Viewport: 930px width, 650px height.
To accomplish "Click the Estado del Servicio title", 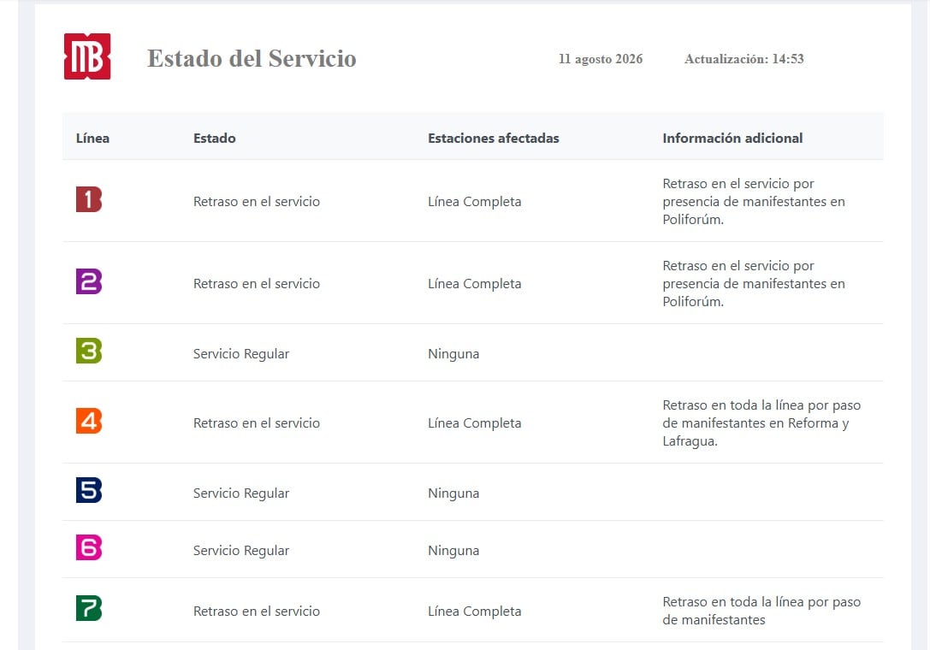I will click(x=252, y=58).
